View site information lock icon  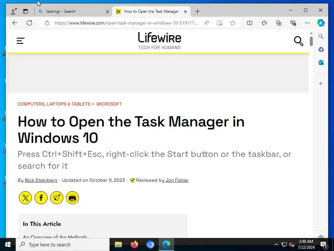(x=47, y=23)
